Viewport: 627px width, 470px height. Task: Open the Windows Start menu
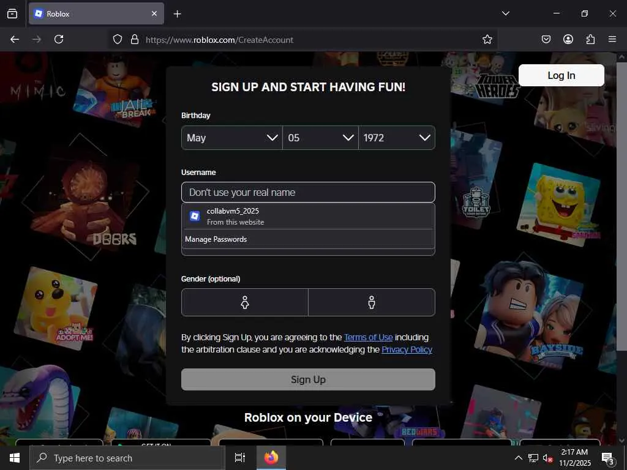[15, 458]
